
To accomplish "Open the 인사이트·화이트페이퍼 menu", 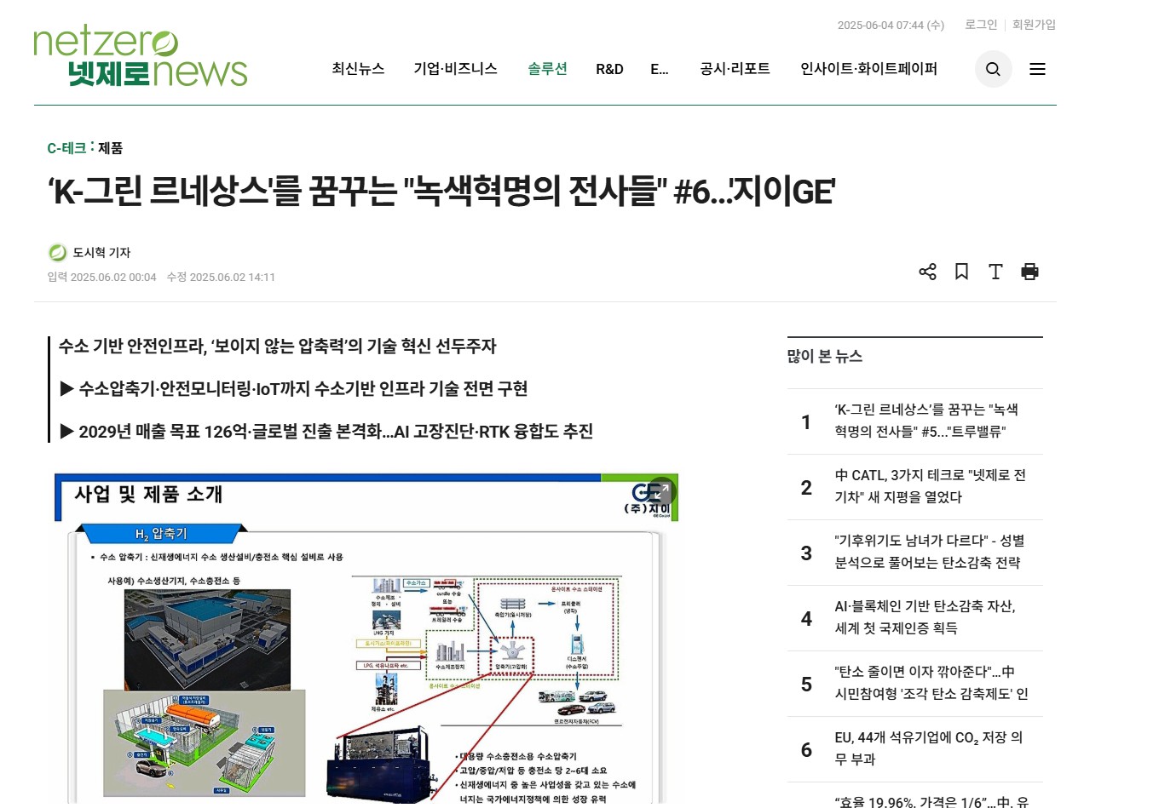I will pos(868,69).
